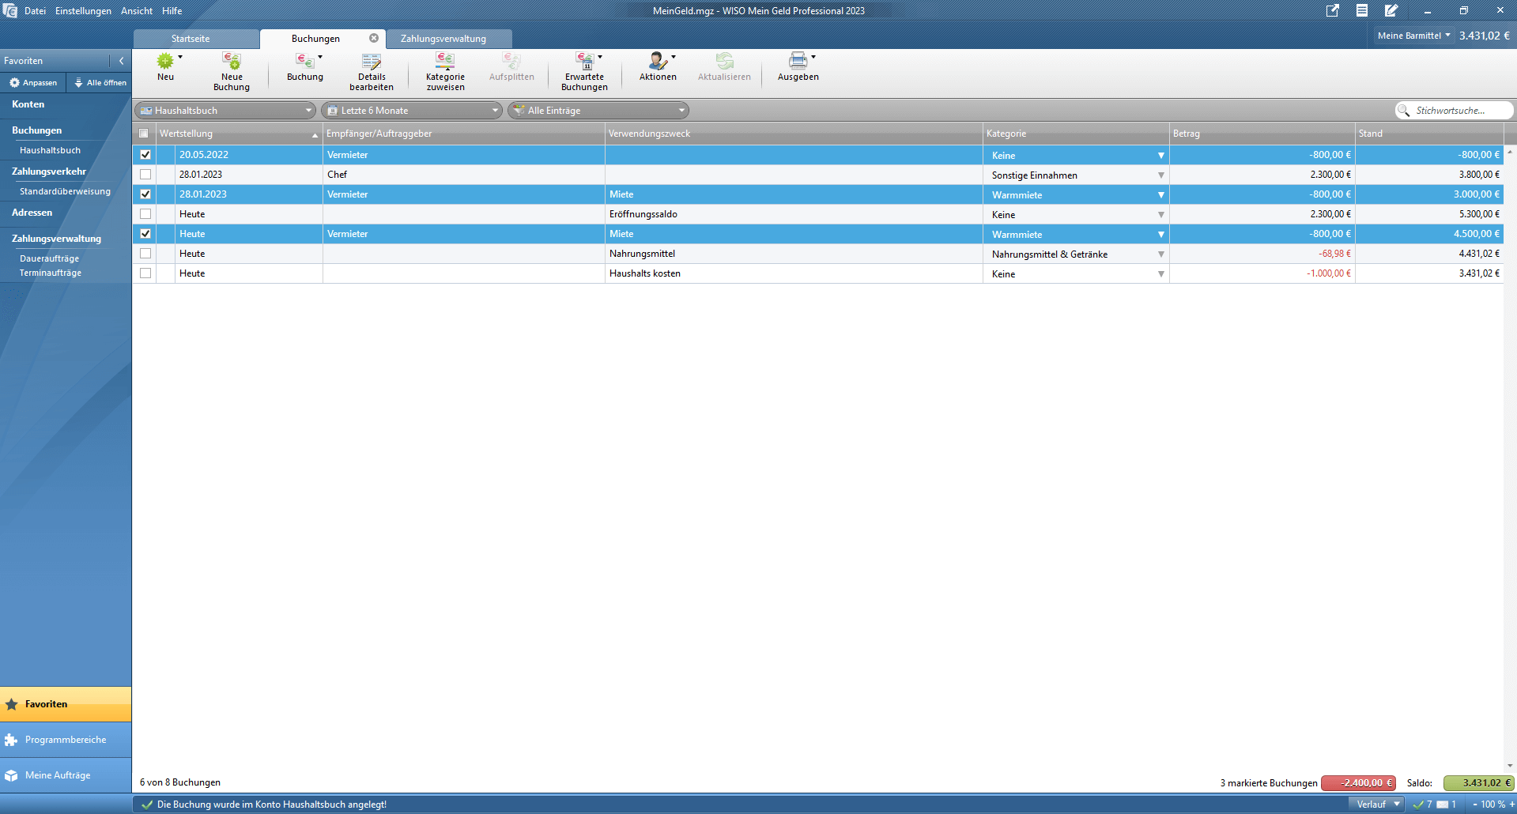Check the Nahrungsmittel row checkbox
The width and height of the screenshot is (1517, 814).
click(145, 254)
